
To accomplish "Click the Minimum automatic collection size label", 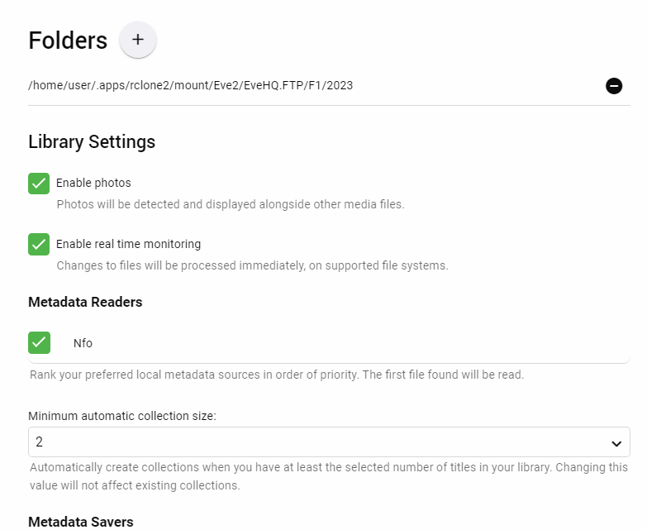I will [x=122, y=416].
